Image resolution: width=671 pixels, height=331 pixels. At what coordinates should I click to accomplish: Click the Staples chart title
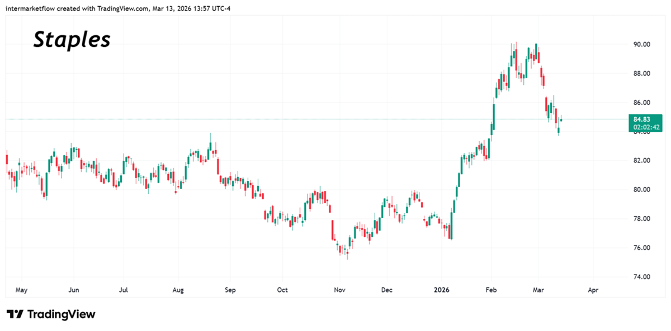(x=72, y=40)
